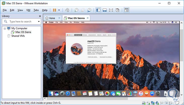Open Safari from the dock
184x105 pixels.
coord(68,93)
